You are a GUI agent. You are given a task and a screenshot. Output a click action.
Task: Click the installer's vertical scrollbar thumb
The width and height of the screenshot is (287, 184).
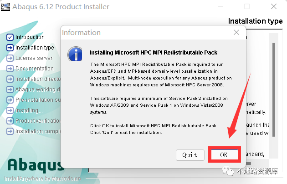[274, 90]
